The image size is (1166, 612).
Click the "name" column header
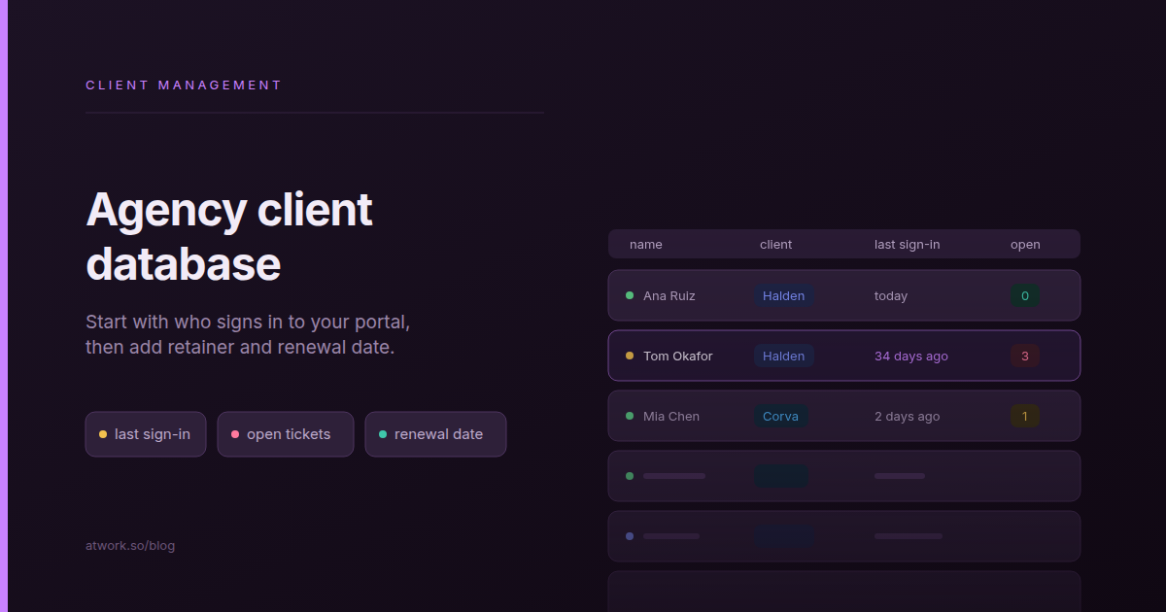(x=646, y=245)
